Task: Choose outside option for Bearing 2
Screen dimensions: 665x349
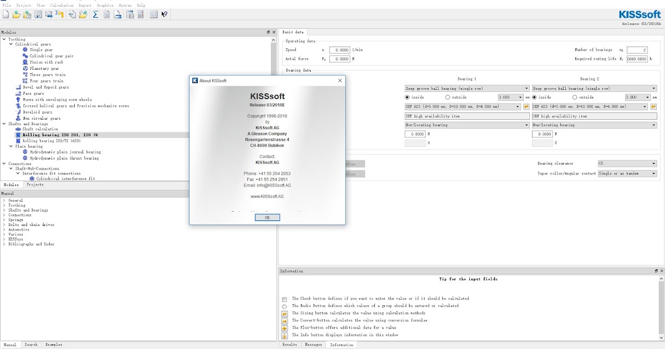Action: 574,97
